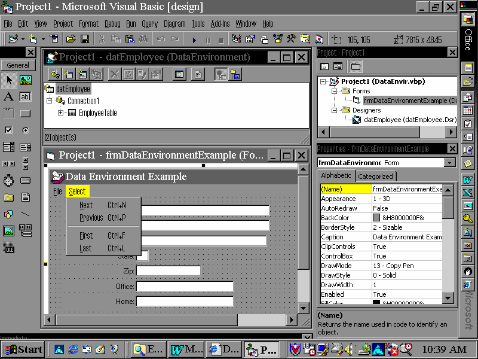Select the TextBox tool in the toolbox
Screen dimensions: 478x359
(25, 97)
